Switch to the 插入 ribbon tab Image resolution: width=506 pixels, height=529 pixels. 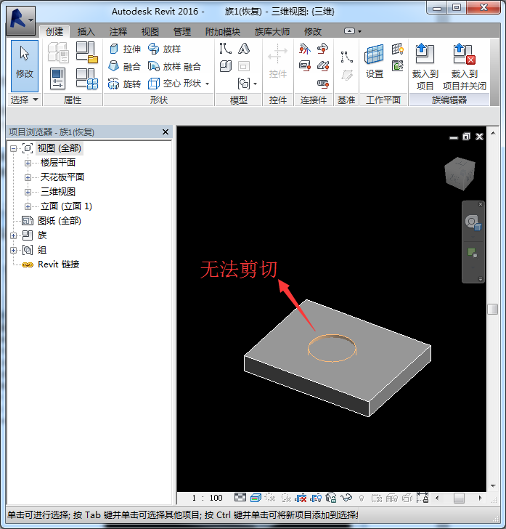point(86,32)
